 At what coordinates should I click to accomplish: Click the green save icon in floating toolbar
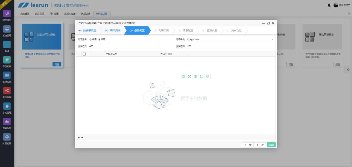[195, 76]
